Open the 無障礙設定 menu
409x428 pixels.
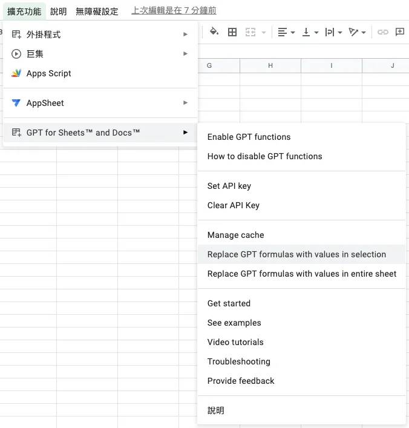pos(97,11)
